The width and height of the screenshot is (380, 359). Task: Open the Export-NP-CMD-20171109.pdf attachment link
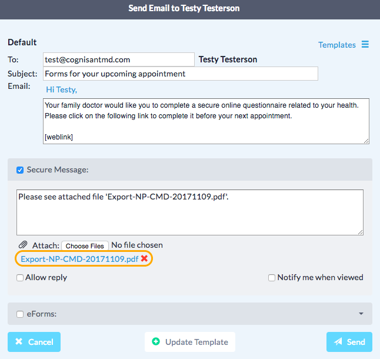click(x=79, y=259)
